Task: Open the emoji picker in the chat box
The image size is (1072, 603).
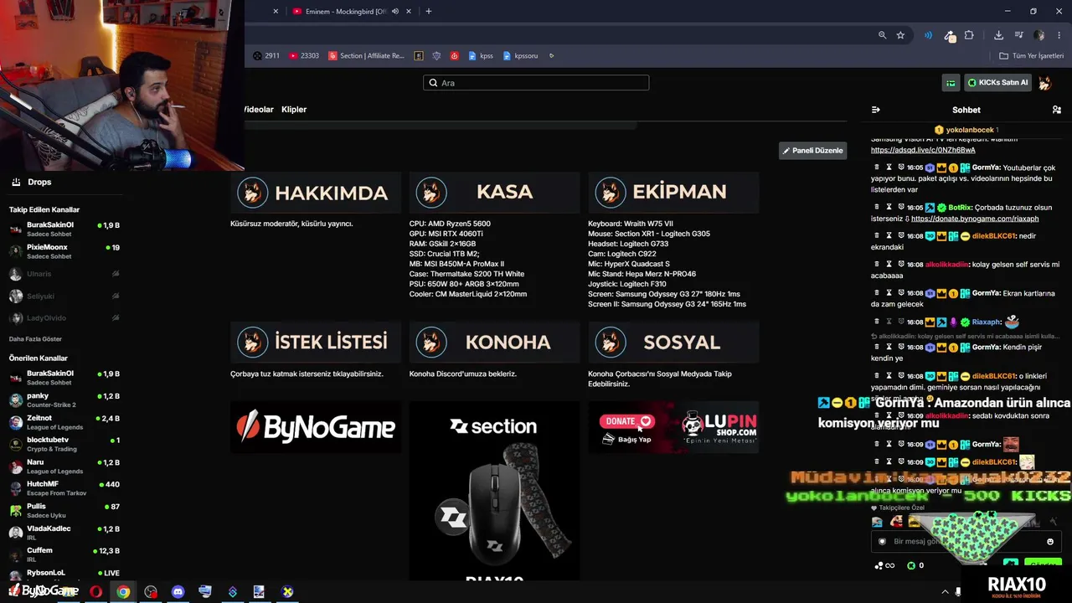Action: click(x=1050, y=542)
